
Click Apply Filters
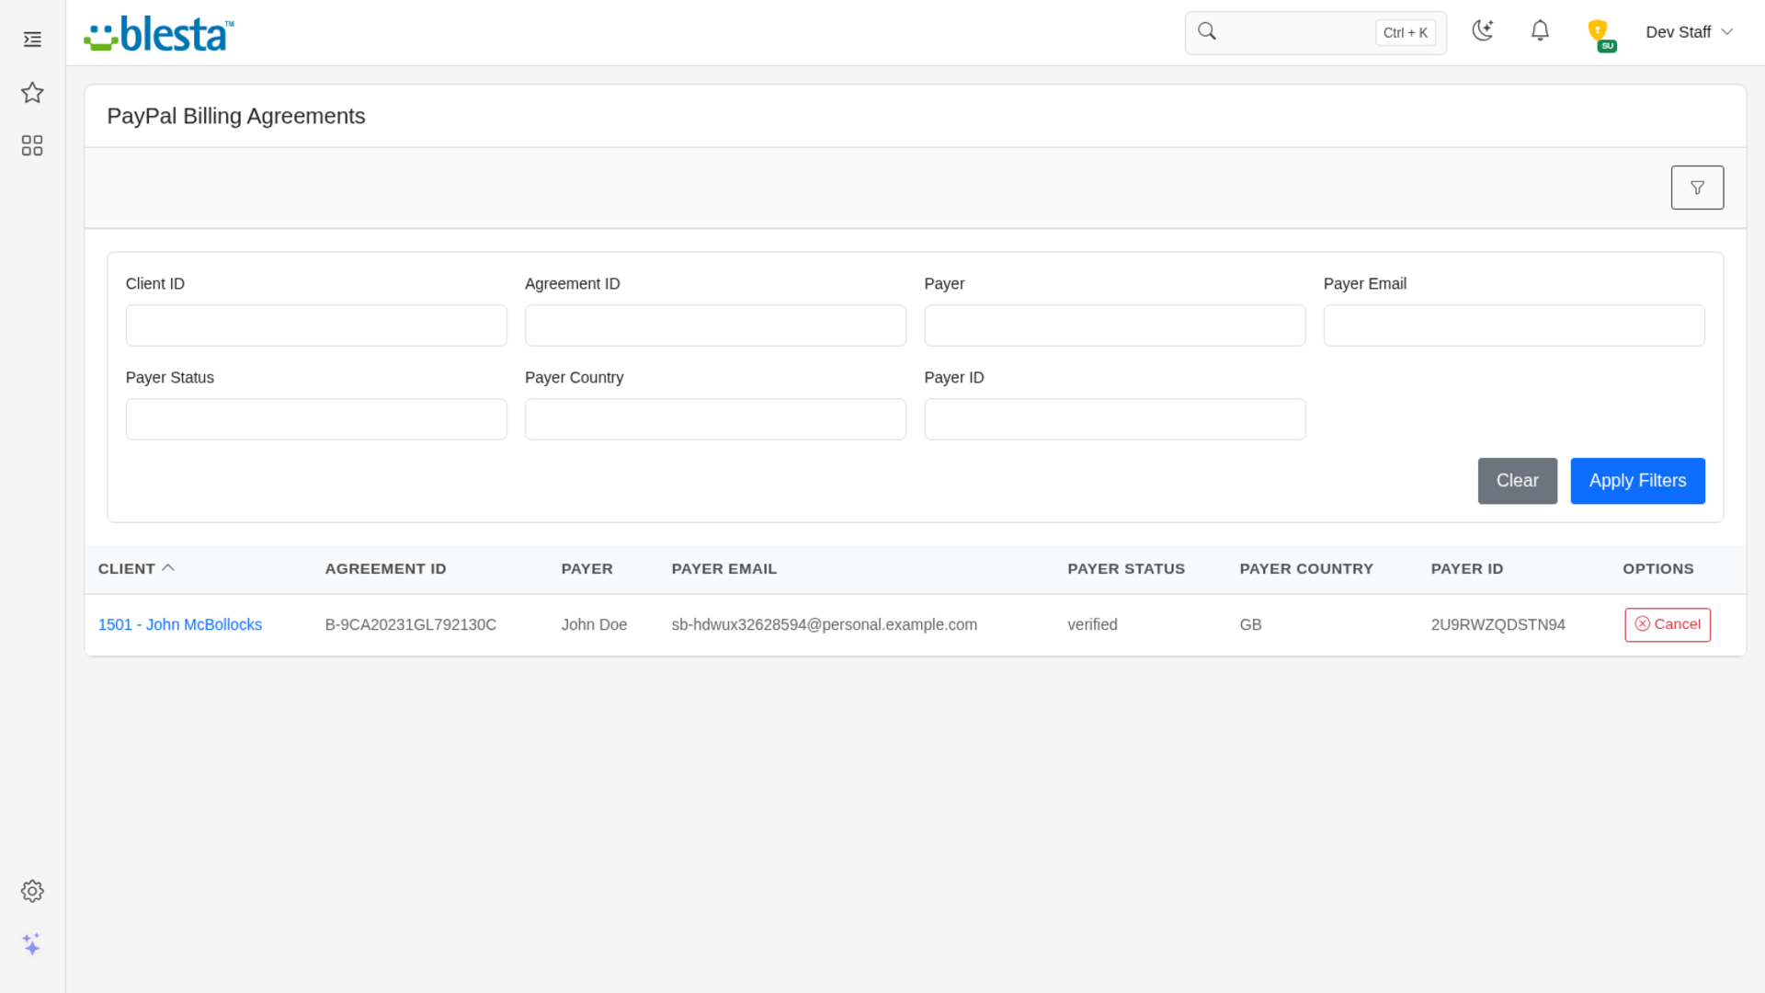[x=1637, y=481]
